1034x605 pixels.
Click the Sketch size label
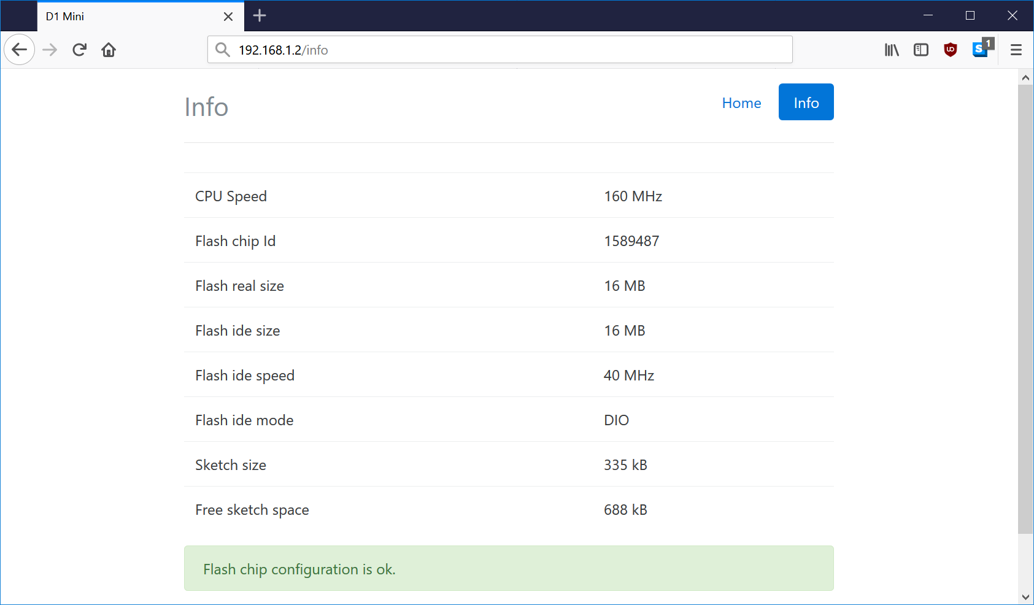tap(231, 465)
